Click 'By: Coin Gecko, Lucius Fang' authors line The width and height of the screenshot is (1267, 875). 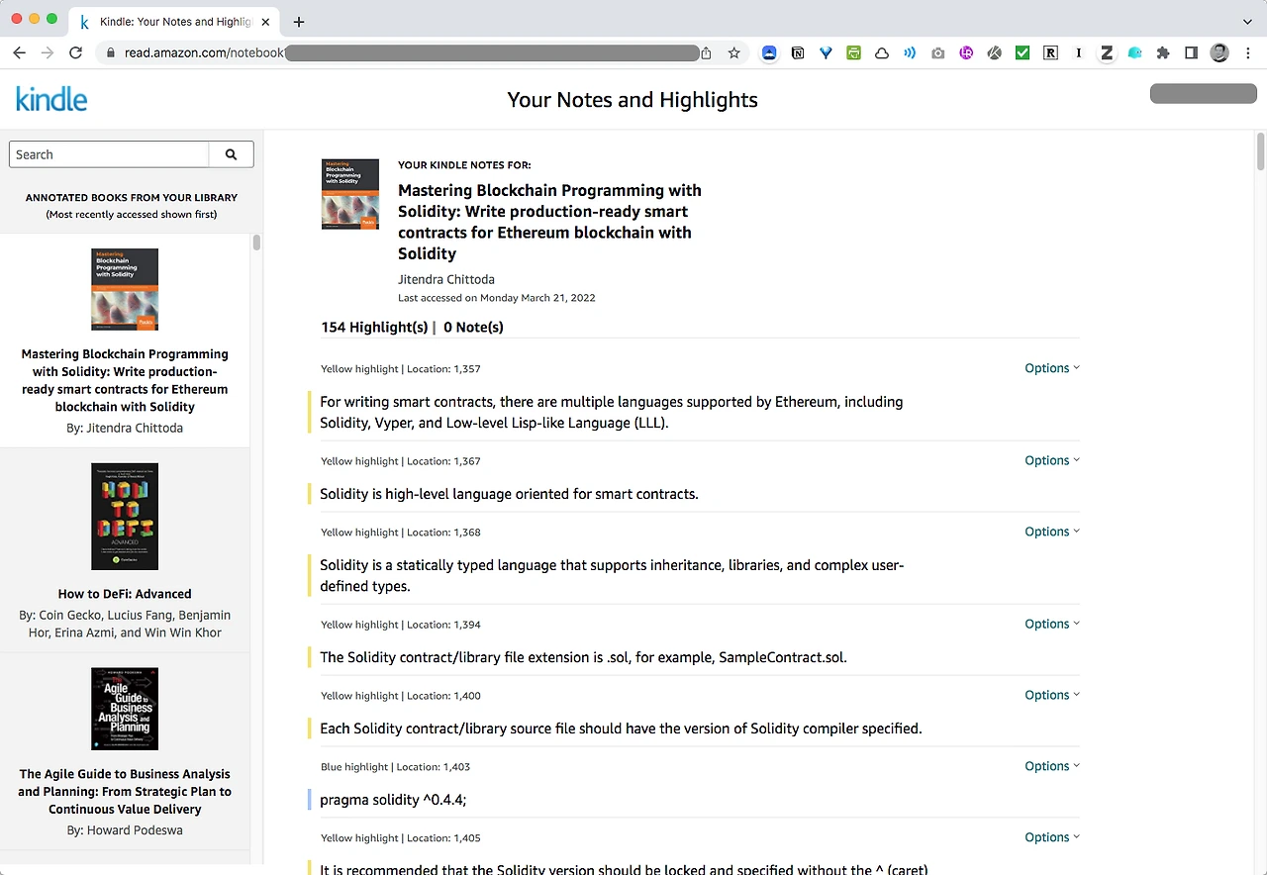(x=125, y=624)
